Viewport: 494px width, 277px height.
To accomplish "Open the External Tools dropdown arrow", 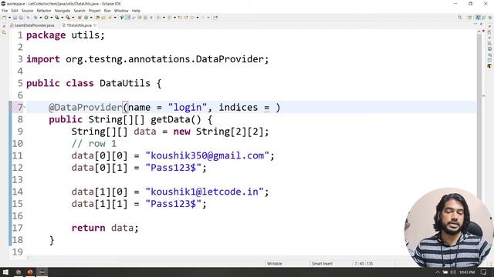I will click(x=73, y=18).
